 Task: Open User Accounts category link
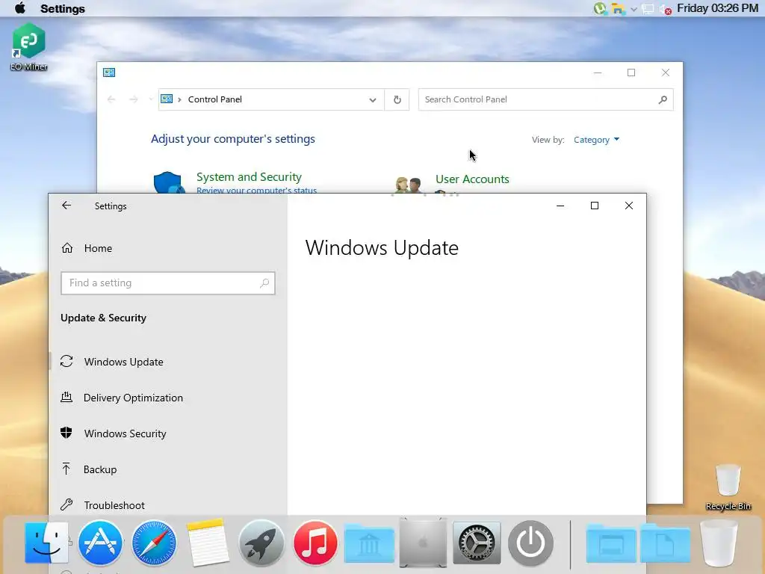coord(472,179)
